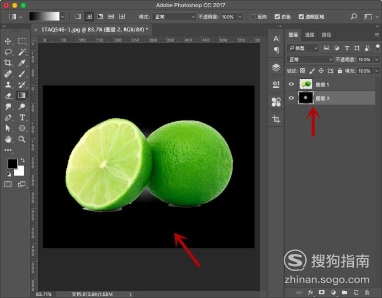The width and height of the screenshot is (382, 298).
Task: Open the search magnifier in options bar
Action: tap(353, 17)
